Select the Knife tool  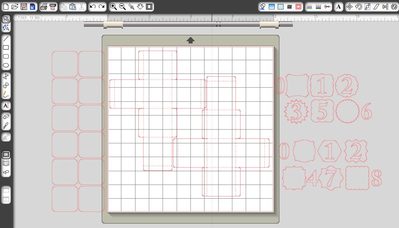[x=6, y=126]
